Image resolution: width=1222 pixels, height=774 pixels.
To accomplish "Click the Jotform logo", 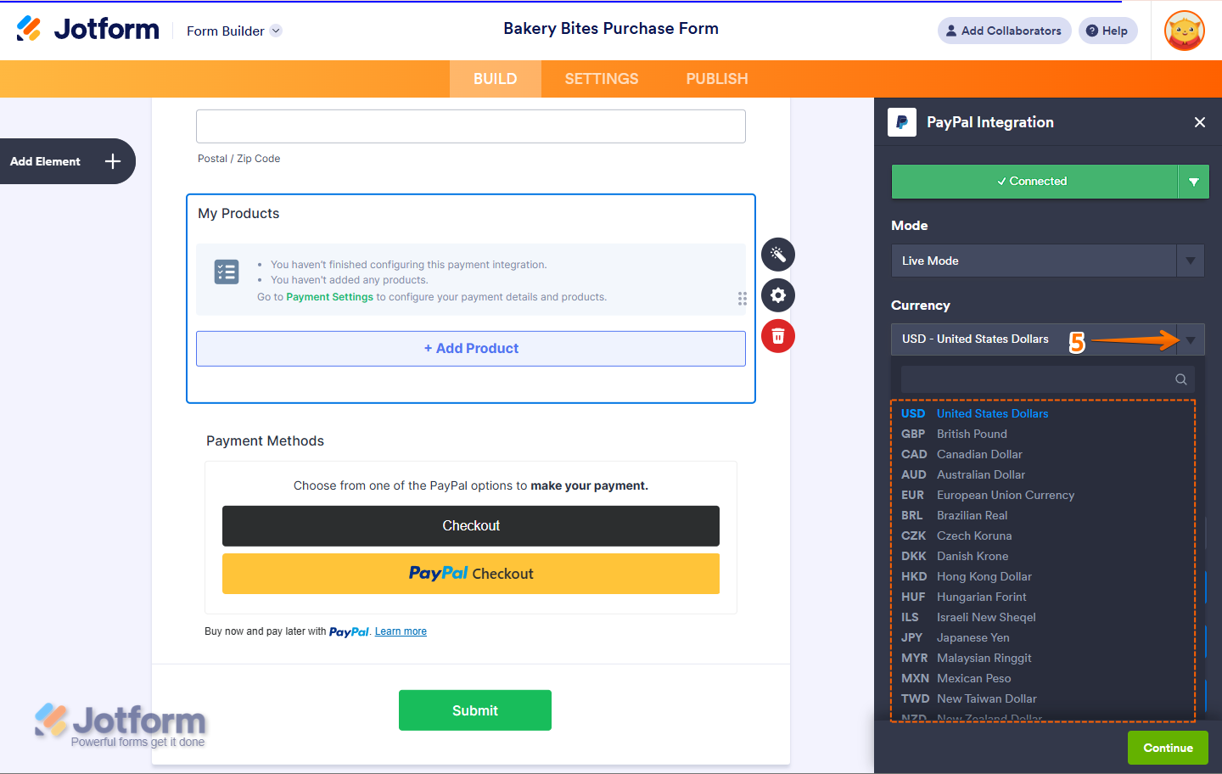I will [87, 29].
